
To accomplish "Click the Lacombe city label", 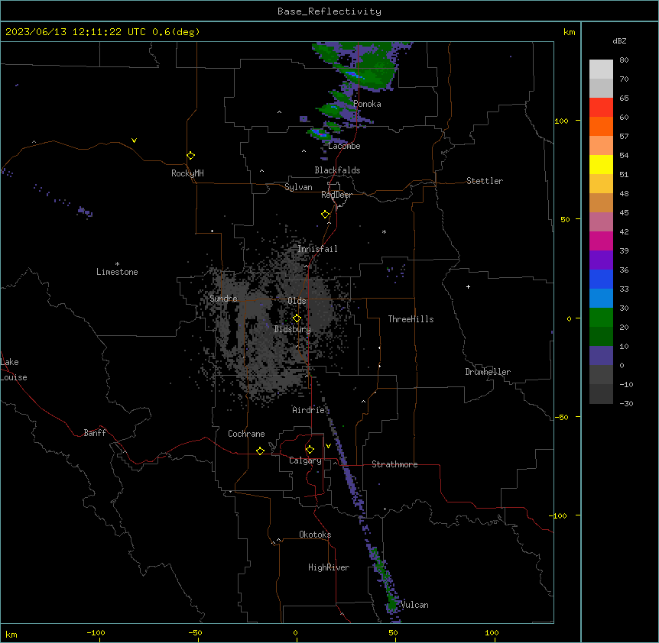I will (x=344, y=146).
